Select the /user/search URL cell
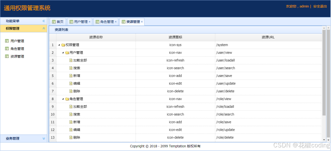This screenshot has width=331, height=151. coord(268,68)
